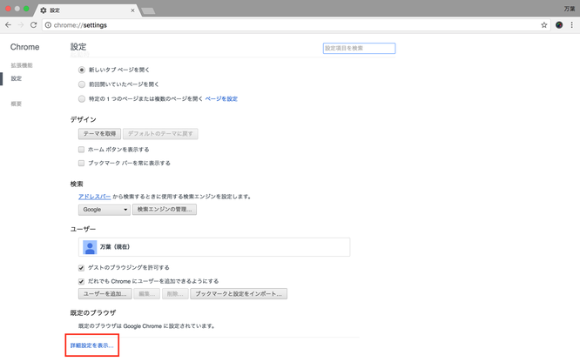
Task: Click the 削除... button
Action: pyautogui.click(x=175, y=294)
